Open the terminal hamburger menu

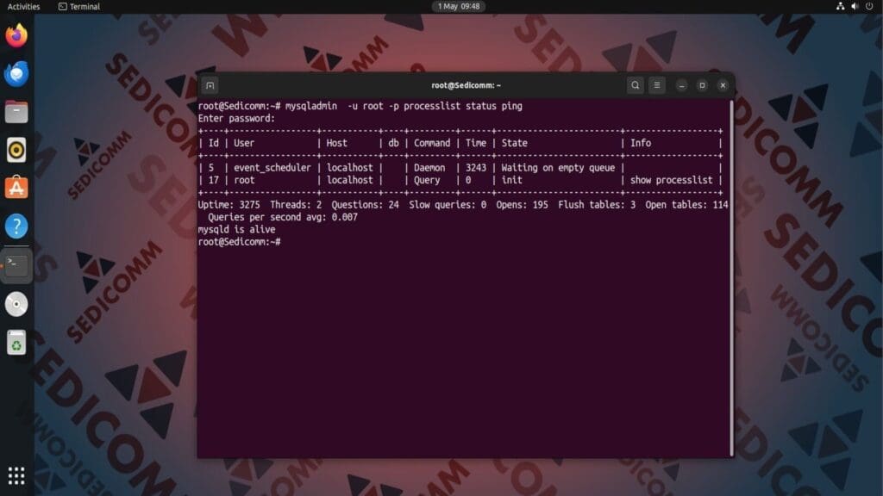click(x=658, y=85)
